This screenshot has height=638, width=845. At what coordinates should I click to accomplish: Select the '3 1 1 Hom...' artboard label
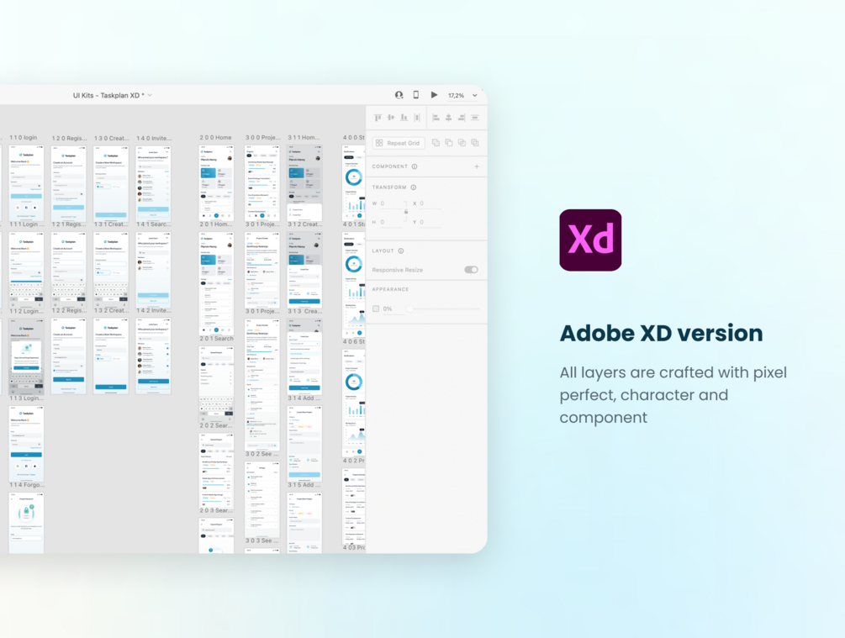tap(304, 137)
